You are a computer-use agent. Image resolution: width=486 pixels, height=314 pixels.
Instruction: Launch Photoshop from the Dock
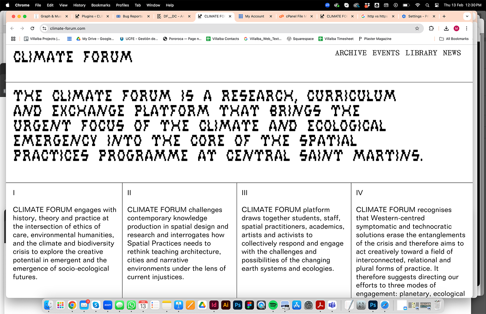(237, 305)
